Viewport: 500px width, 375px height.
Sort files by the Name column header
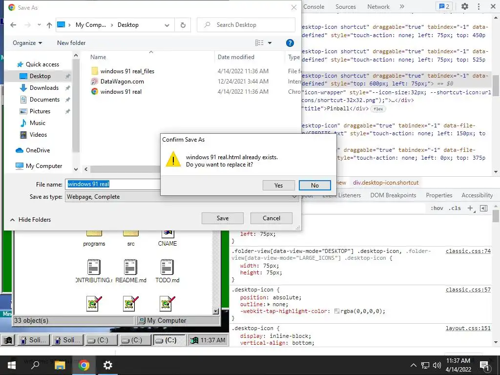98,57
